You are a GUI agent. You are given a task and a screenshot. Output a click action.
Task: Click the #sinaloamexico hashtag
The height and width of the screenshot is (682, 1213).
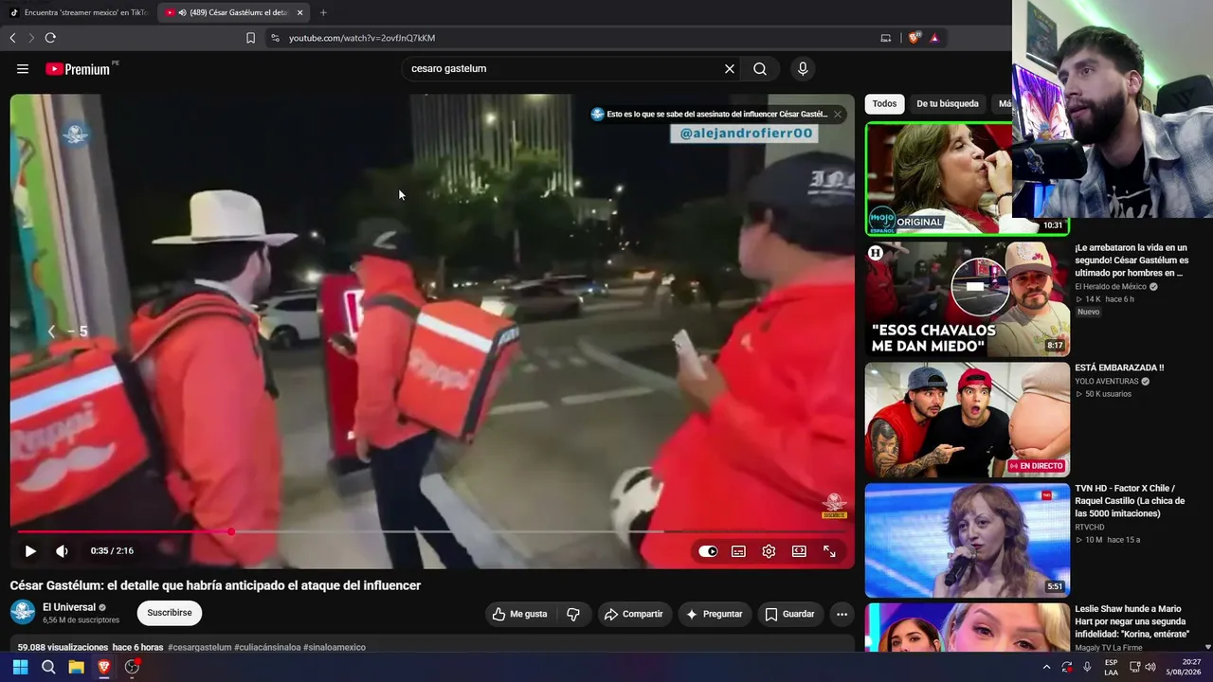coord(335,648)
